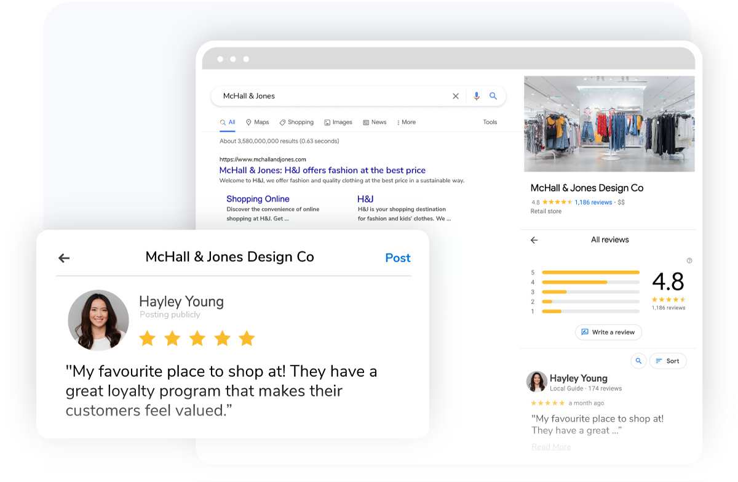Set rating to two stars
The image size is (738, 482).
[172, 338]
